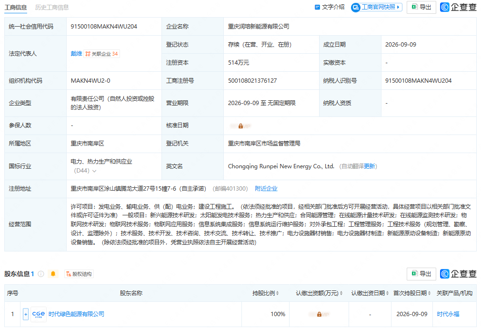Open legal representative 戴维 profile
Screen dimensions: 481x328
[76, 54]
